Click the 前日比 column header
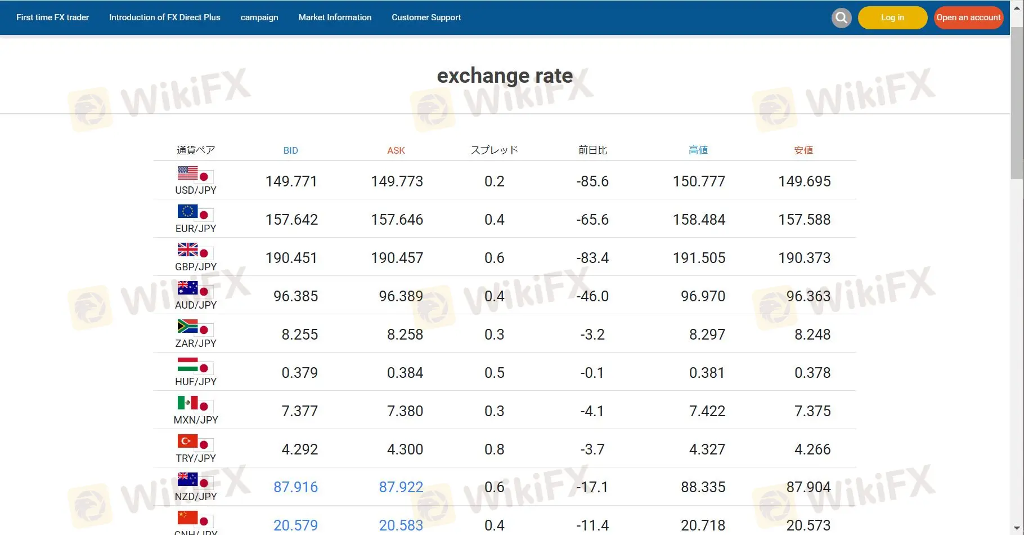The image size is (1024, 535). point(592,150)
